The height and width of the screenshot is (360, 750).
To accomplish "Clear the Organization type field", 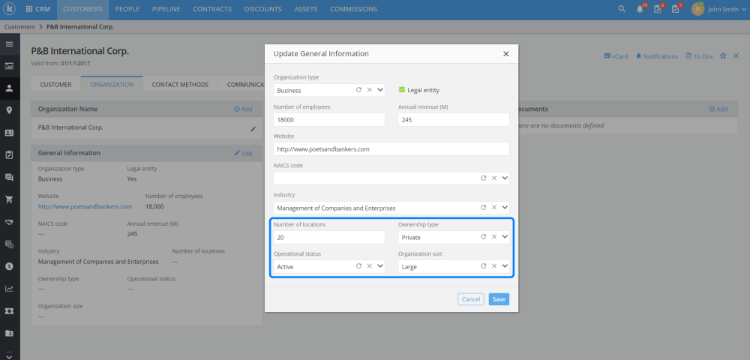I will click(x=370, y=89).
